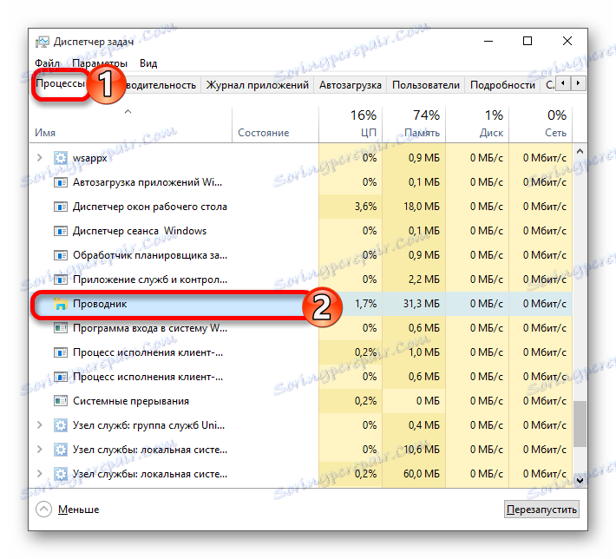Click the 2,2 МБ memory value

pyautogui.click(x=424, y=279)
